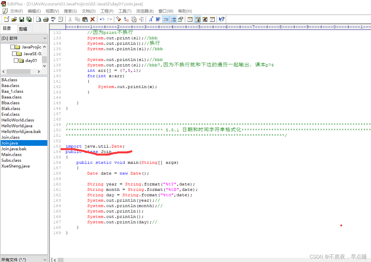Select the JavaSE-0 folder in tree
Image resolution: width=371 pixels, height=262 pixels.
[x=32, y=54]
